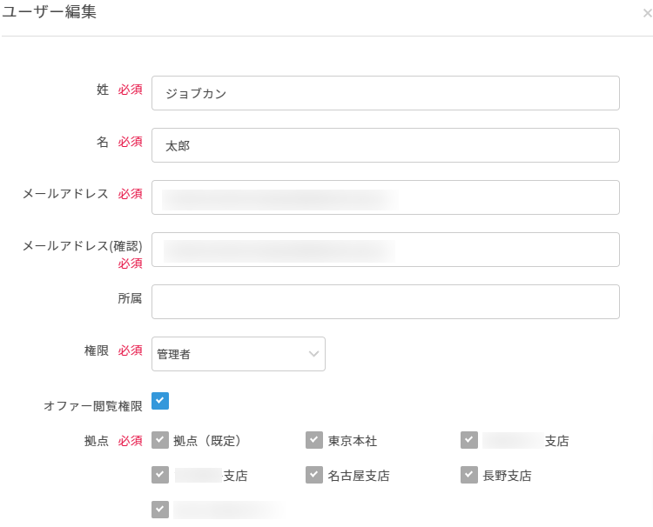Uncheck the 東京本社 checkbox
Image resolution: width=653 pixels, height=527 pixels.
[x=314, y=440]
